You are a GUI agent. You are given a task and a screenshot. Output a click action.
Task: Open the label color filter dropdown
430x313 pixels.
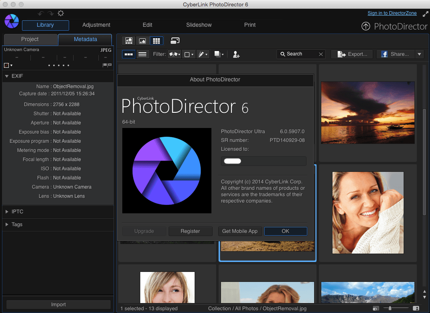click(189, 54)
